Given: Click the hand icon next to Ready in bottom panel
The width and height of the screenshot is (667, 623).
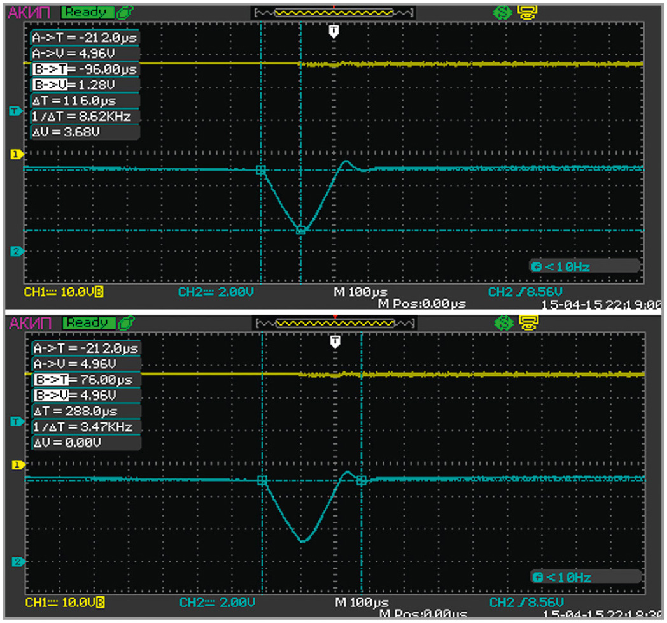Looking at the screenshot, I should pos(127,323).
